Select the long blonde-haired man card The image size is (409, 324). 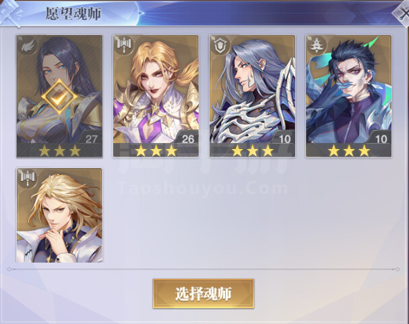pyautogui.click(x=59, y=215)
